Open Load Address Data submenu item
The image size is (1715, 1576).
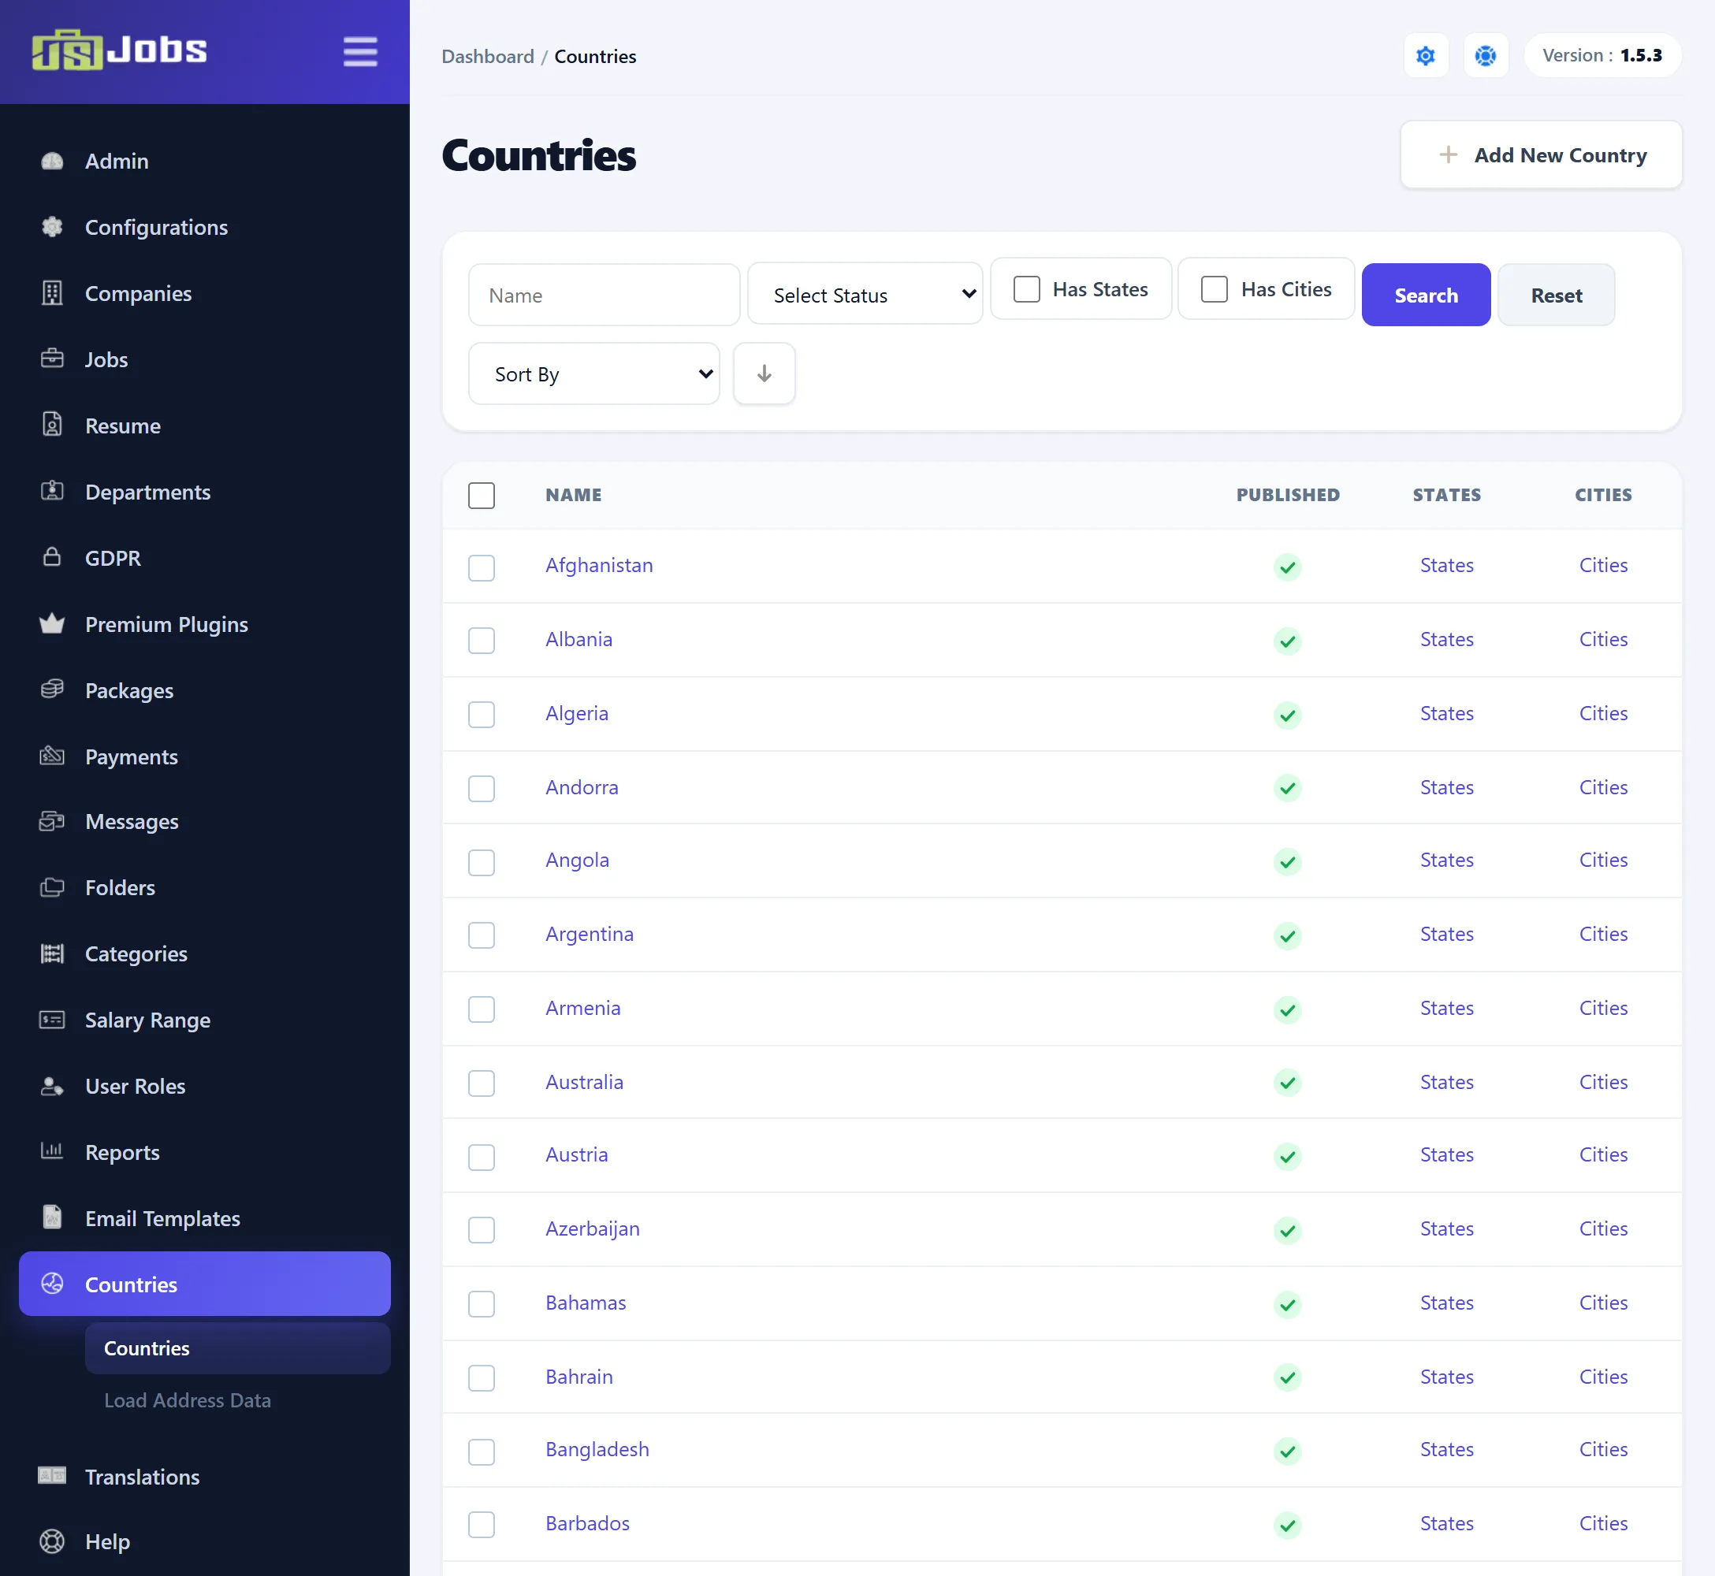[188, 1400]
